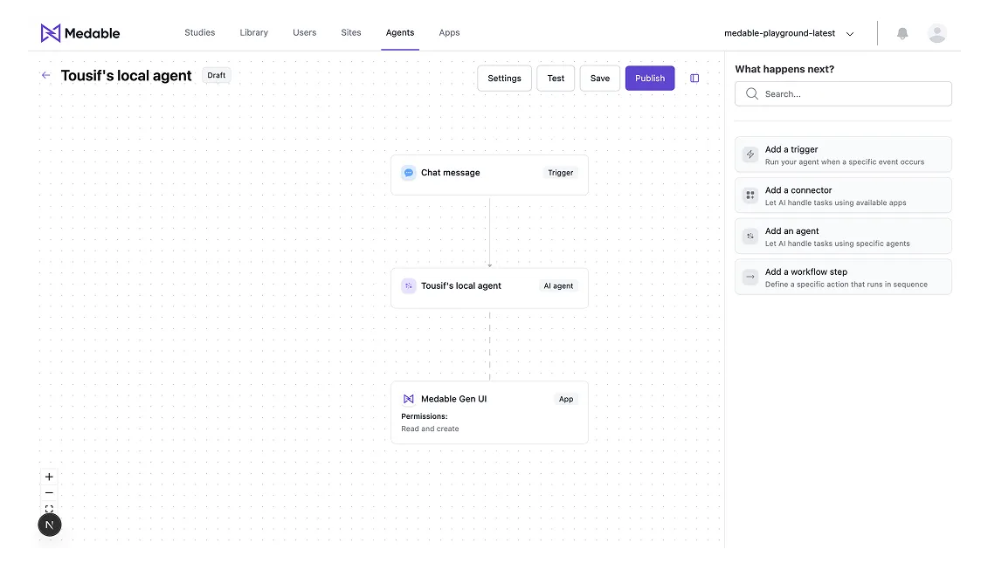
Task: Open the Studies tab
Action: click(200, 33)
